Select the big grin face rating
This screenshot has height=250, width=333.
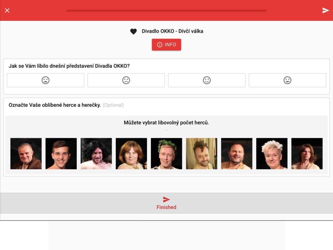point(287,80)
